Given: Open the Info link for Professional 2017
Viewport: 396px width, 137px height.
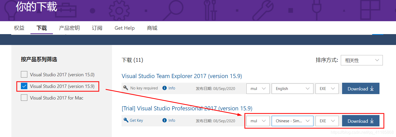Looking at the screenshot, I should (172, 120).
